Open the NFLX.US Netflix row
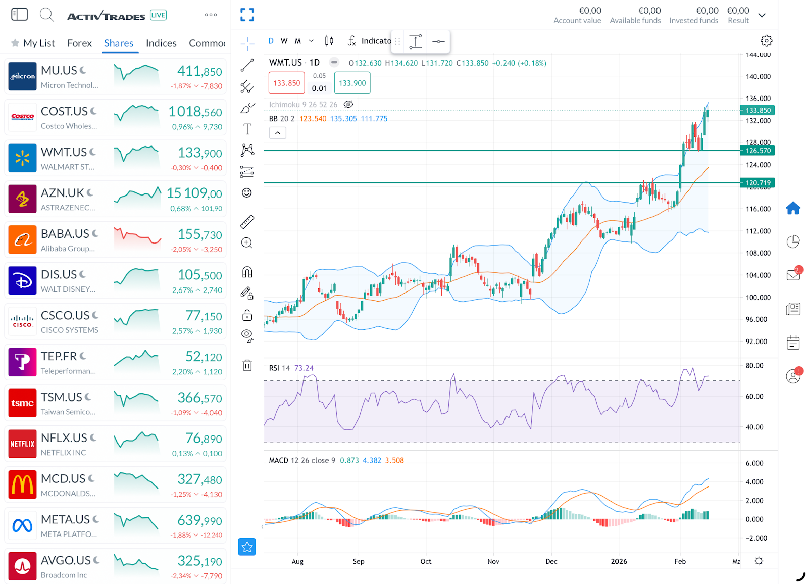Screen dimensions: 808x584 pyautogui.click(x=115, y=444)
